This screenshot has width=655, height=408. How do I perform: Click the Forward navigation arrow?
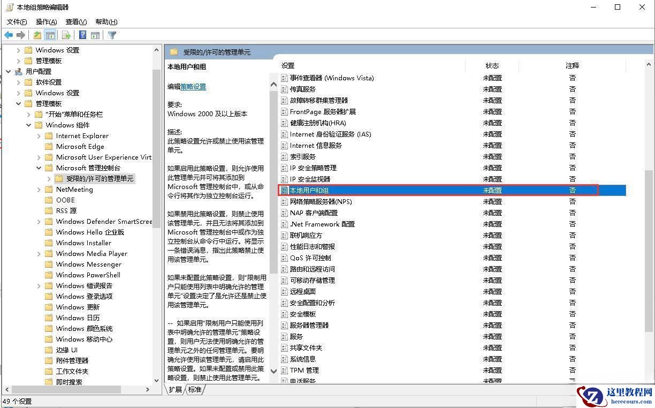pos(20,35)
